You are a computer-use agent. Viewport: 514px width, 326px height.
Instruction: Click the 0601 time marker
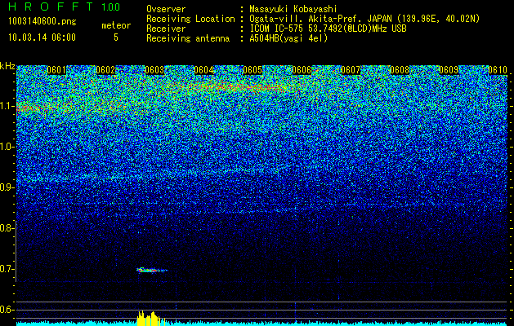click(x=56, y=70)
